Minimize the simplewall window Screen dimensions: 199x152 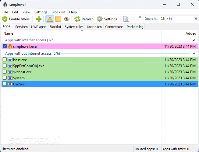click(165, 5)
